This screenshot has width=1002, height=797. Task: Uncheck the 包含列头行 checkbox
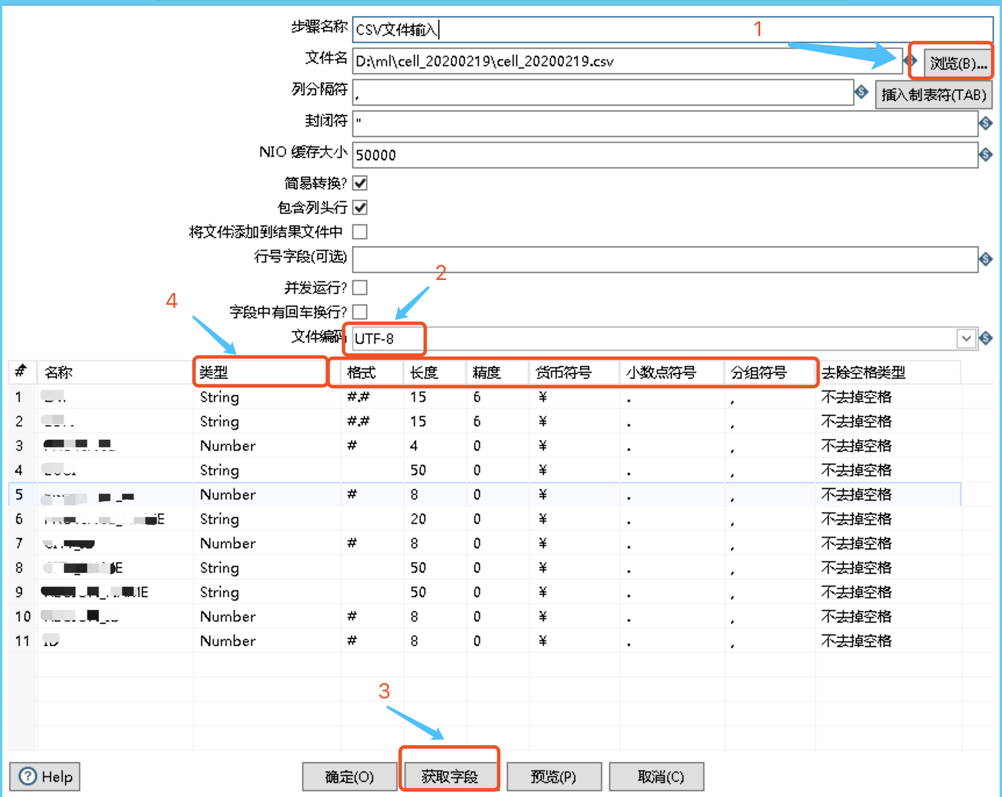tap(360, 207)
